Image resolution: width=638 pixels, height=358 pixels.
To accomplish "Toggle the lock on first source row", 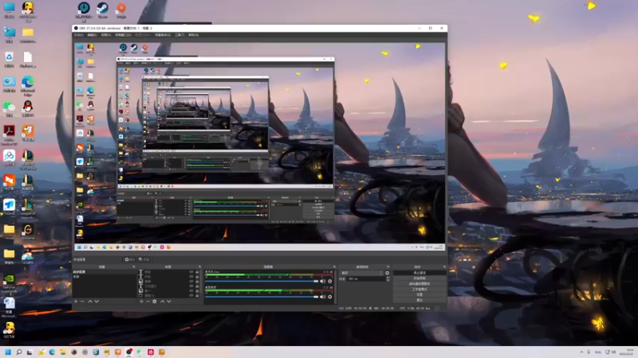I will point(197,272).
